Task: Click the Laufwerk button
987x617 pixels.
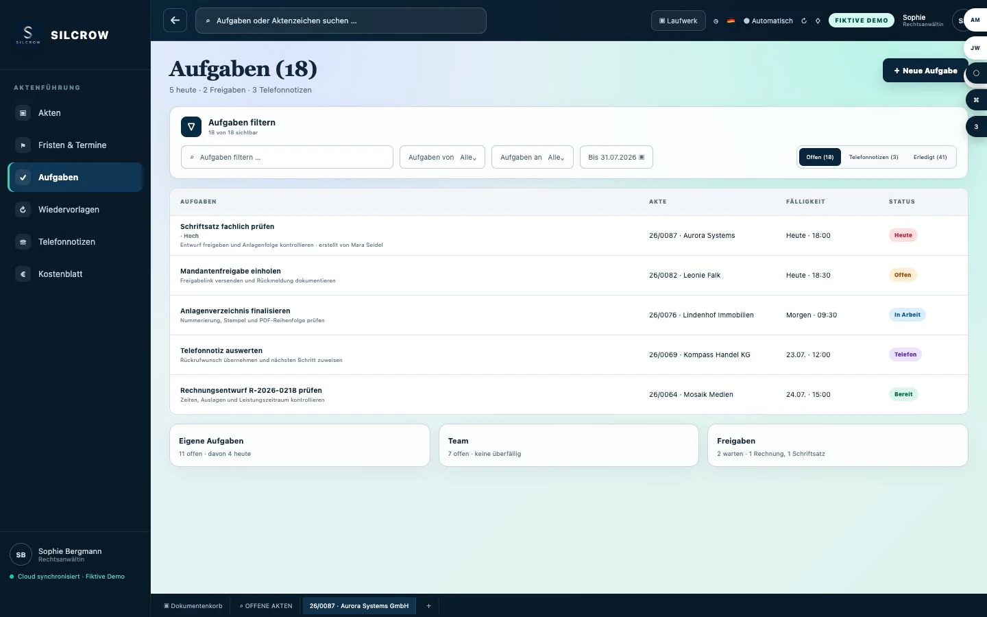Action: click(x=679, y=21)
